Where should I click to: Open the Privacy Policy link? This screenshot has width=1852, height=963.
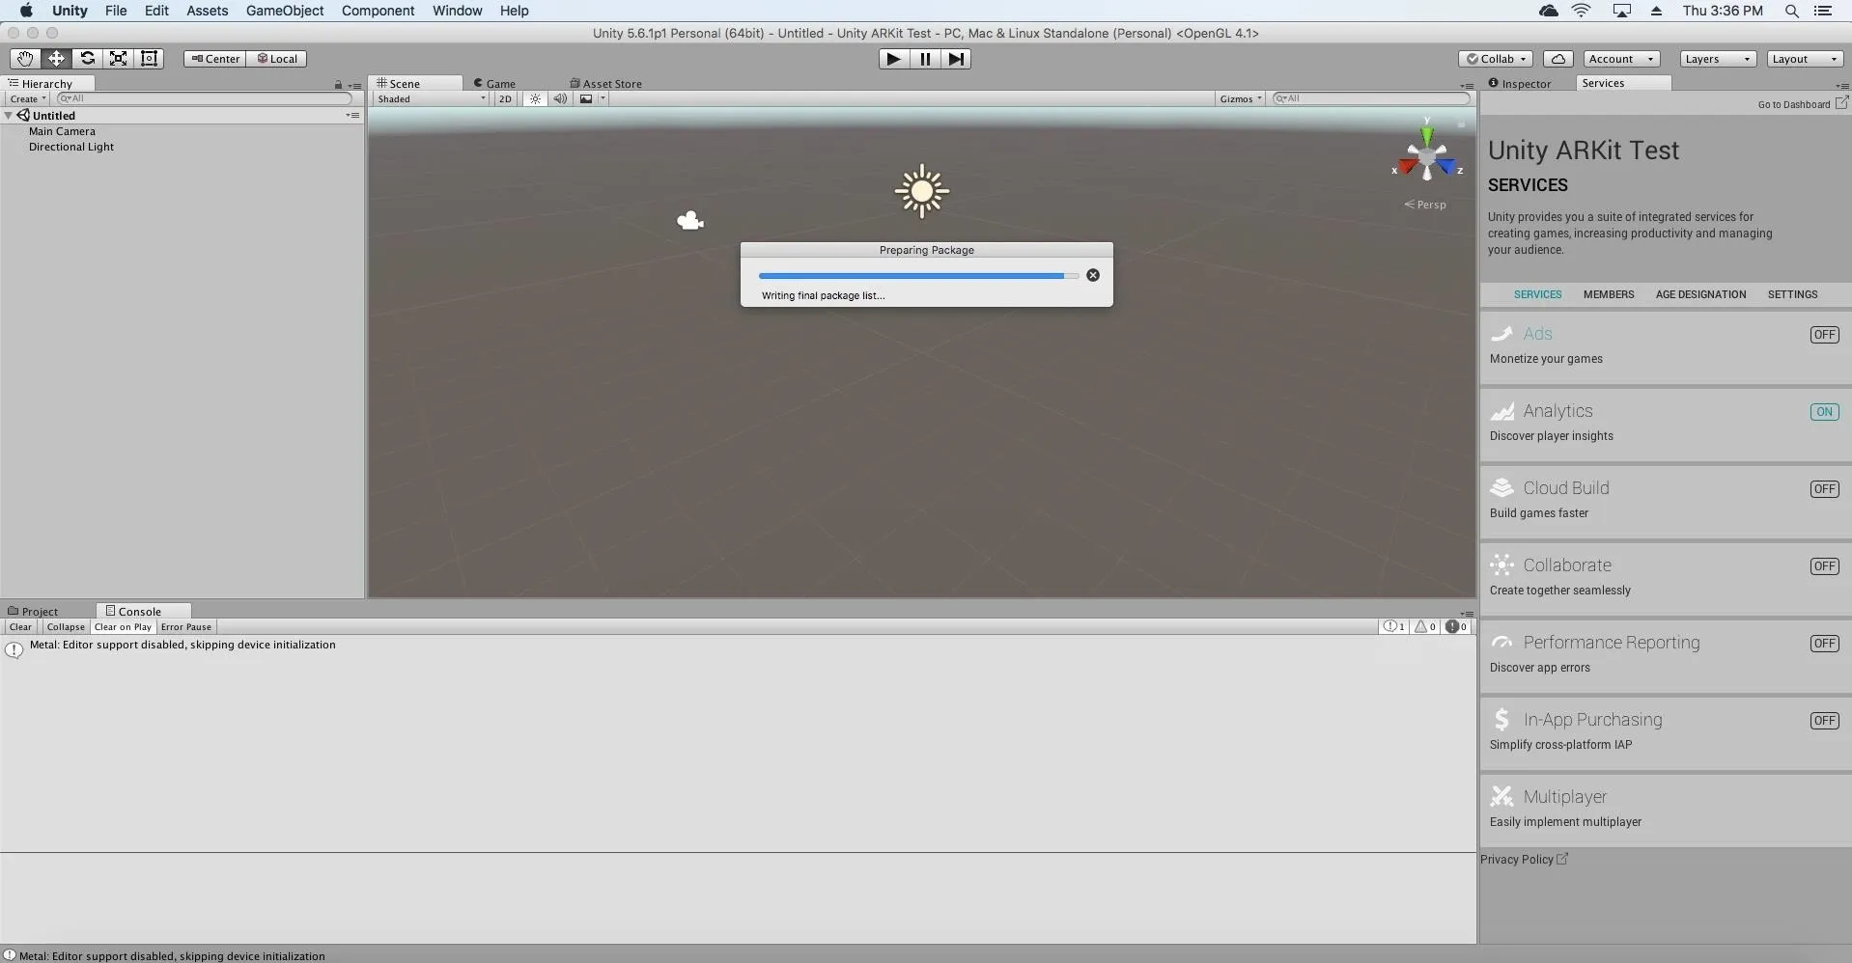1524,860
